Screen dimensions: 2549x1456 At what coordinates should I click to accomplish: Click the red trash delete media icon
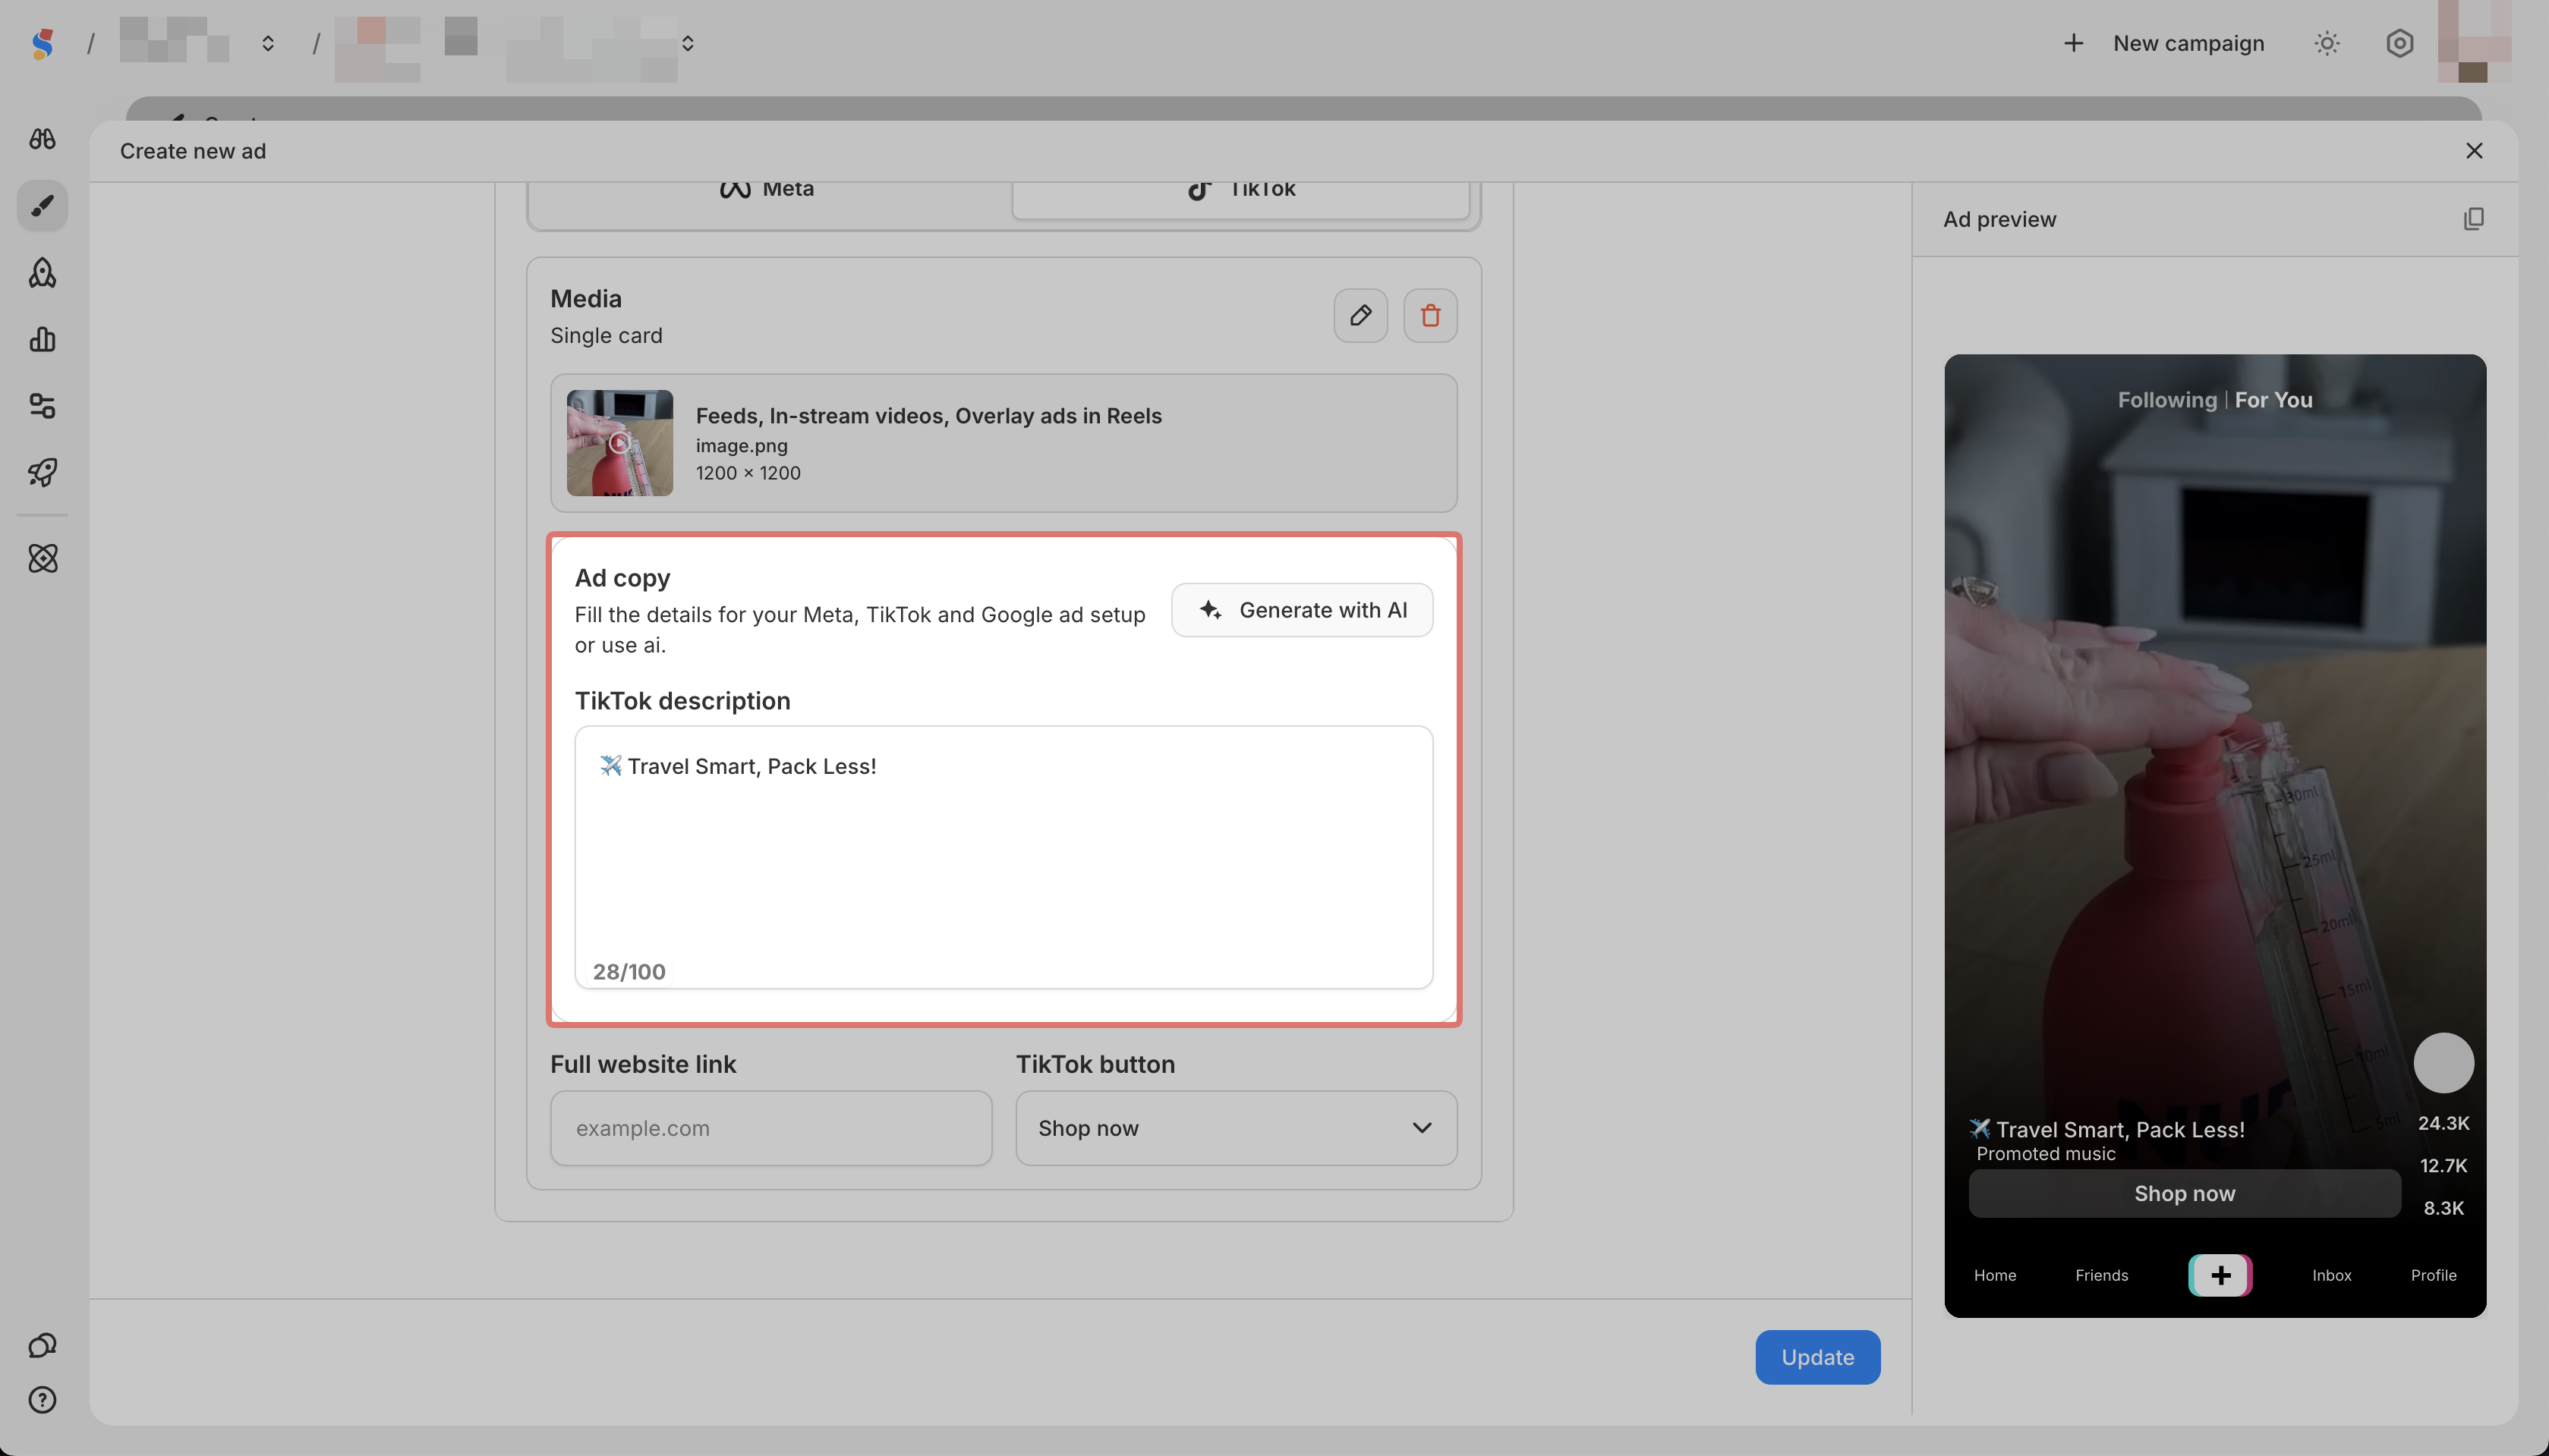pos(1429,316)
